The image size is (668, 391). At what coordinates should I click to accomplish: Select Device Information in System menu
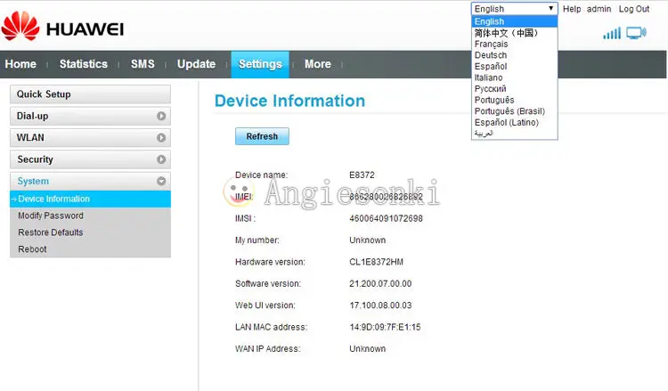click(90, 199)
